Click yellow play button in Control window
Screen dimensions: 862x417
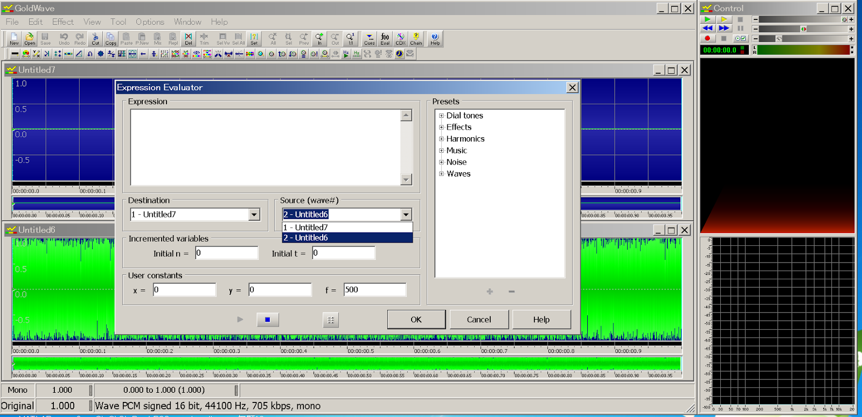(724, 19)
